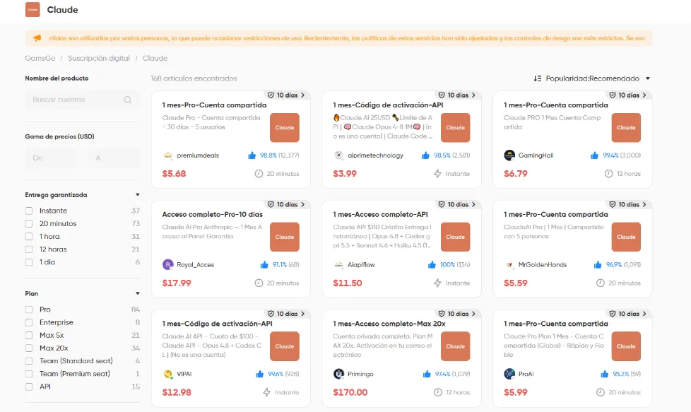
Task: Go to GamsGo breadcrumb link
Action: (40, 58)
